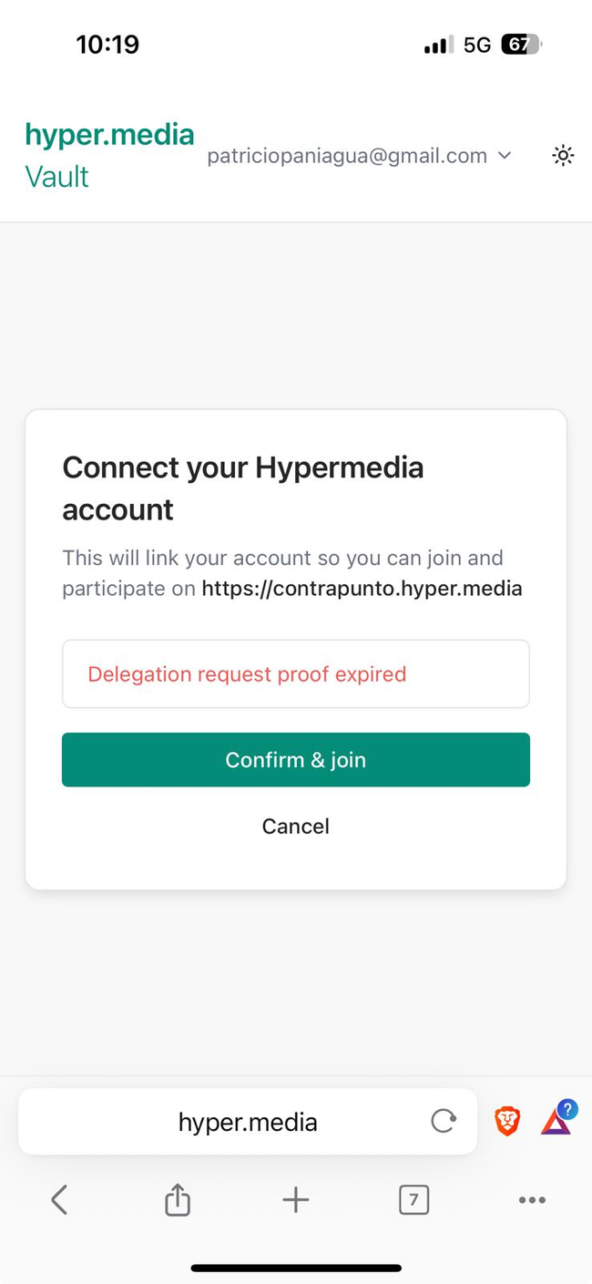Open the Brave Shields lion icon
Viewport: 592px width, 1284px height.
point(507,1121)
